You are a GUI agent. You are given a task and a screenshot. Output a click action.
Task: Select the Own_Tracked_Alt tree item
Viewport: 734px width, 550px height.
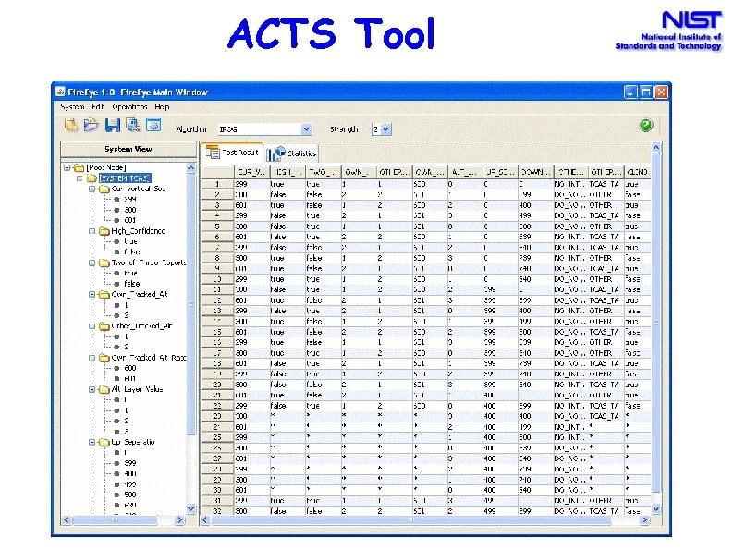(140, 295)
